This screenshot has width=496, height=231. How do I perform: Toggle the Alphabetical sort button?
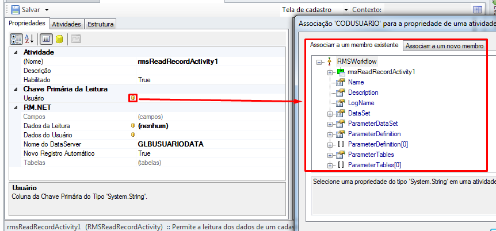29,39
